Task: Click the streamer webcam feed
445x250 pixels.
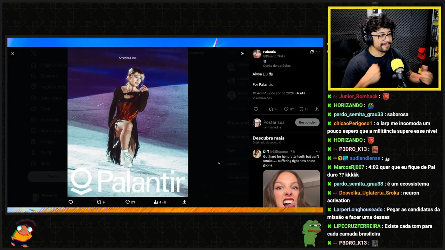Action: (384, 49)
